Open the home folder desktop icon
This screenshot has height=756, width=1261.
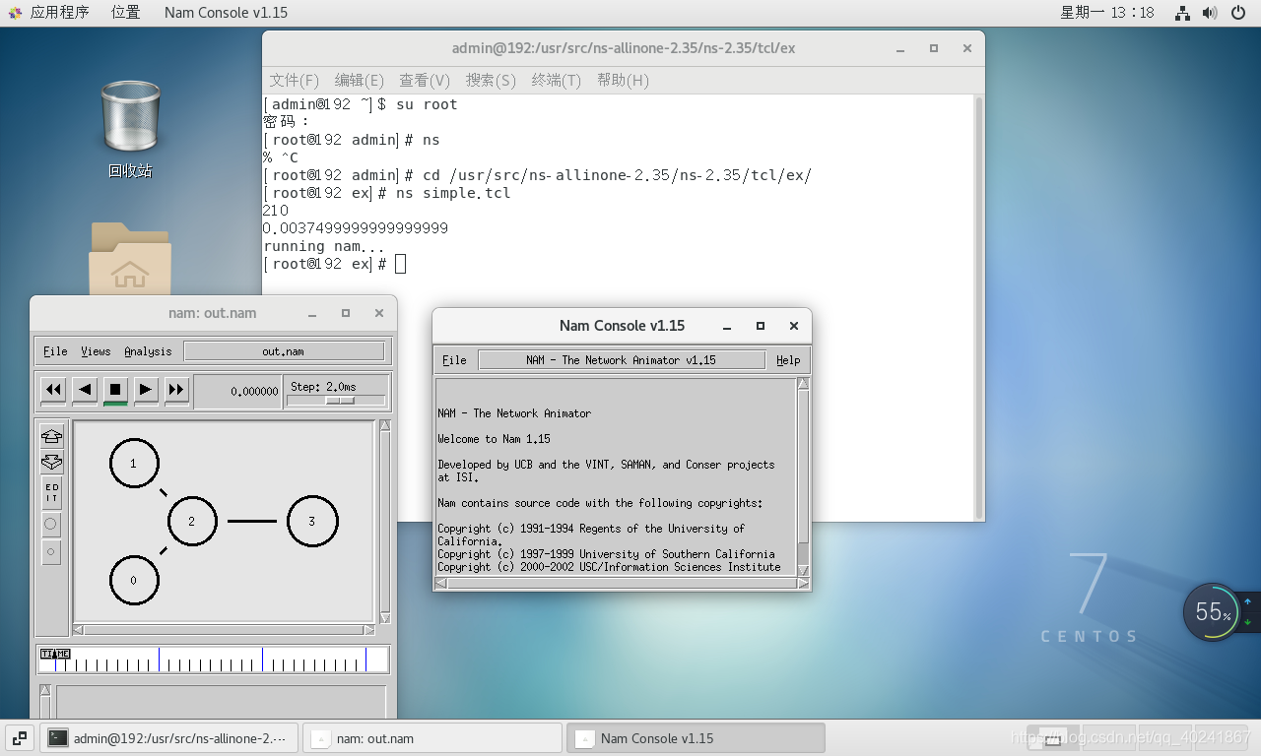[x=130, y=258]
